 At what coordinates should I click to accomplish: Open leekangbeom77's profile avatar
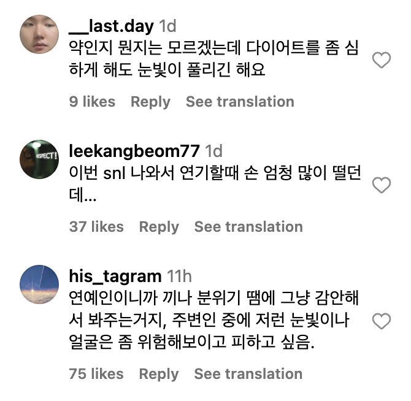pos(39,159)
